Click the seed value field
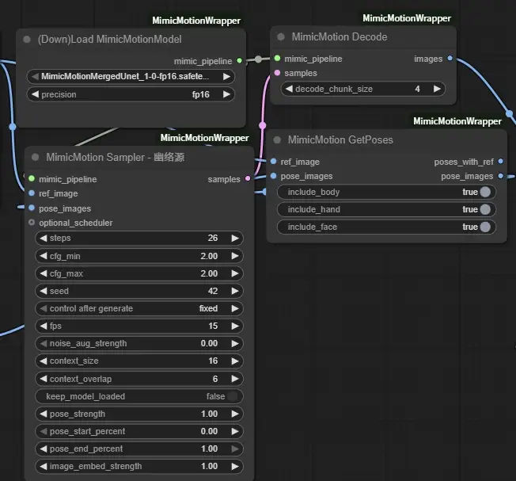516x481 pixels. (138, 291)
